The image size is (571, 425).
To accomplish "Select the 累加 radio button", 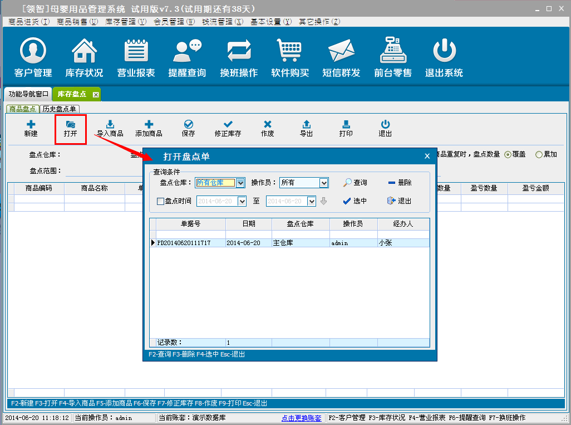I will pyautogui.click(x=539, y=155).
